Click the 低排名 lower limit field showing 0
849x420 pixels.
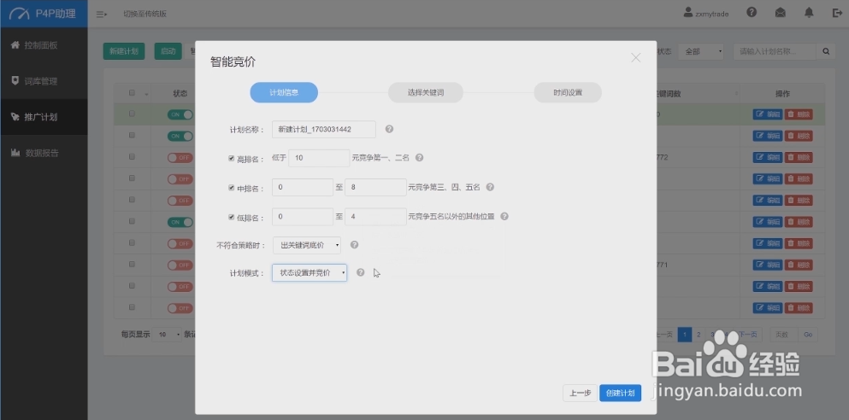(303, 217)
